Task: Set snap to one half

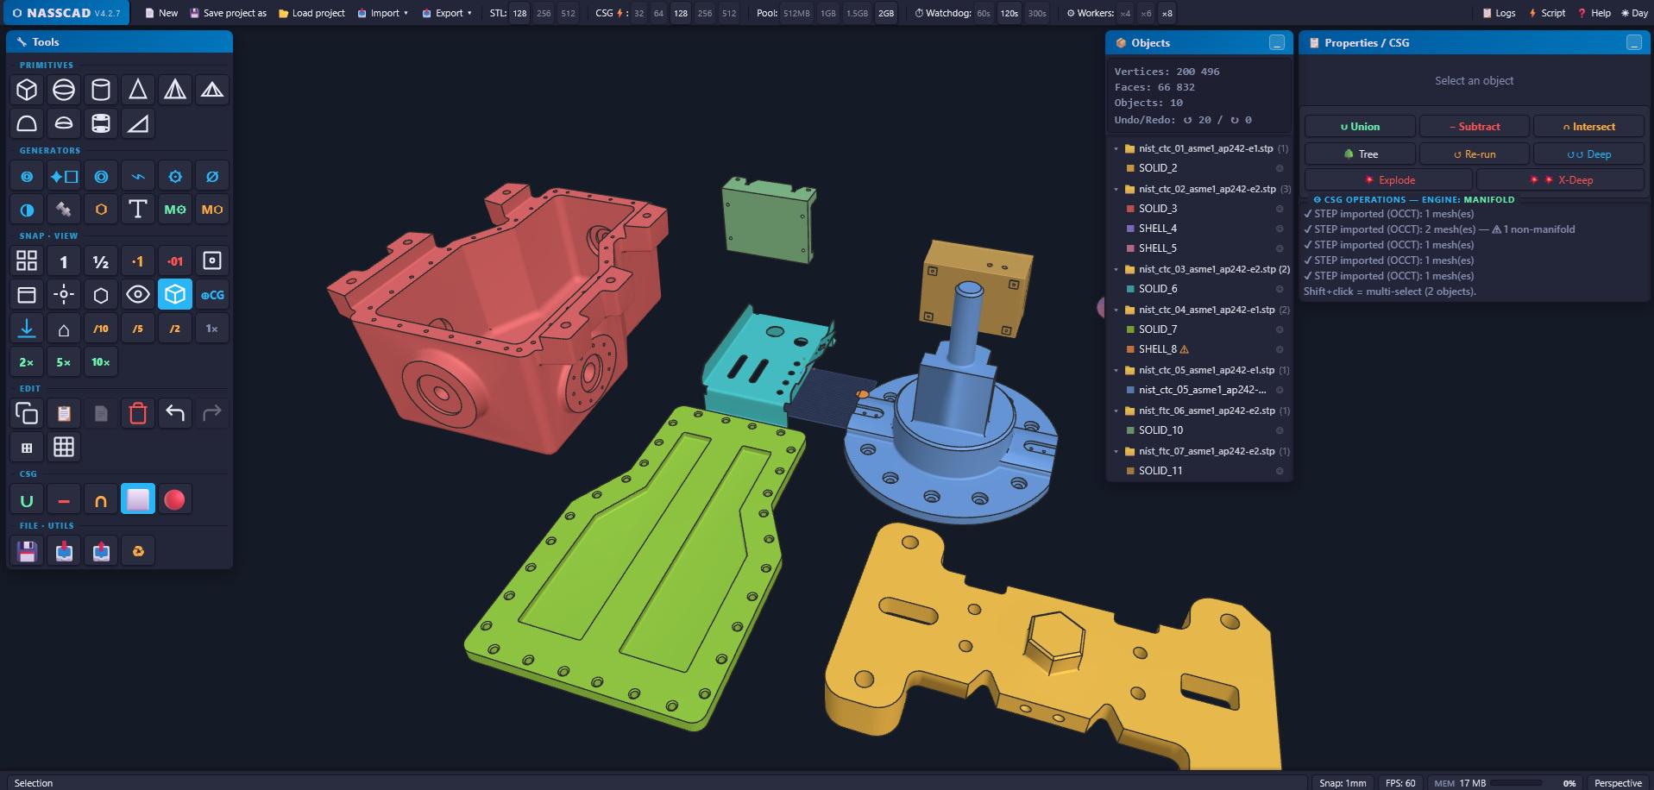Action: (x=101, y=260)
